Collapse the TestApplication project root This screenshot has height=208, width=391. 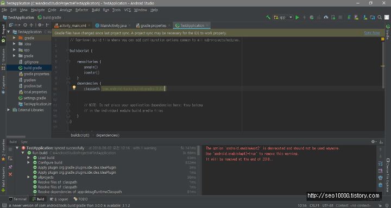[x=9, y=31]
